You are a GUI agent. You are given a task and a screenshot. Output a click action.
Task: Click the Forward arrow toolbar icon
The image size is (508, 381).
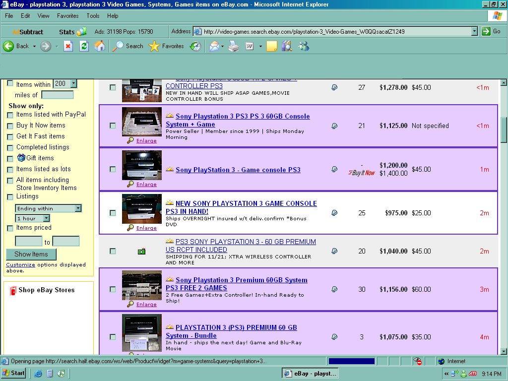tap(46, 46)
